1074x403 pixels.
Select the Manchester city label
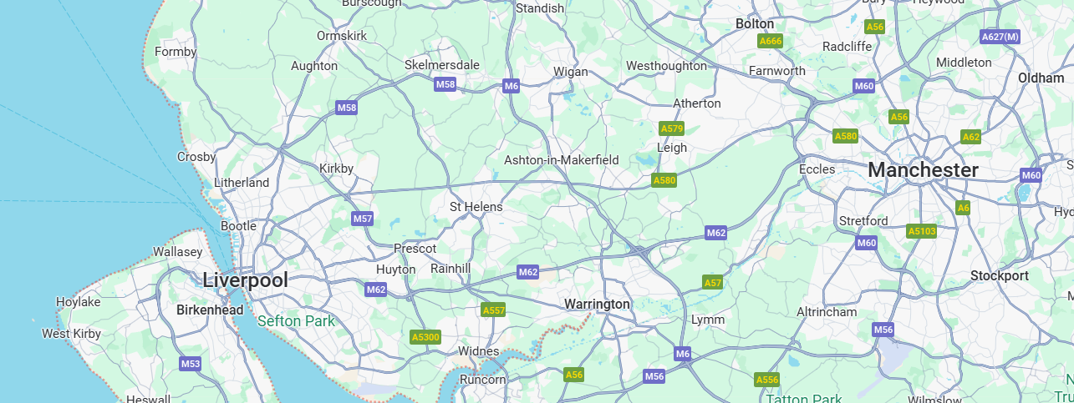point(923,169)
